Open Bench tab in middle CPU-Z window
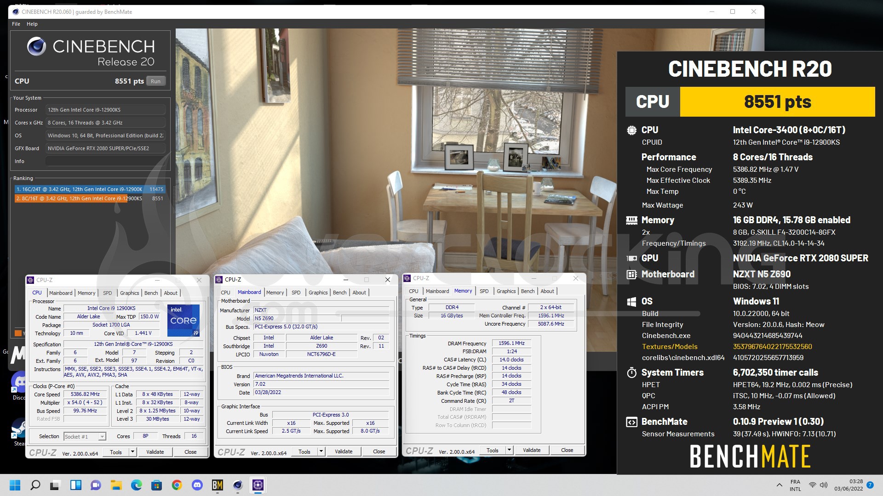Viewport: 883px width, 496px height. tap(340, 293)
